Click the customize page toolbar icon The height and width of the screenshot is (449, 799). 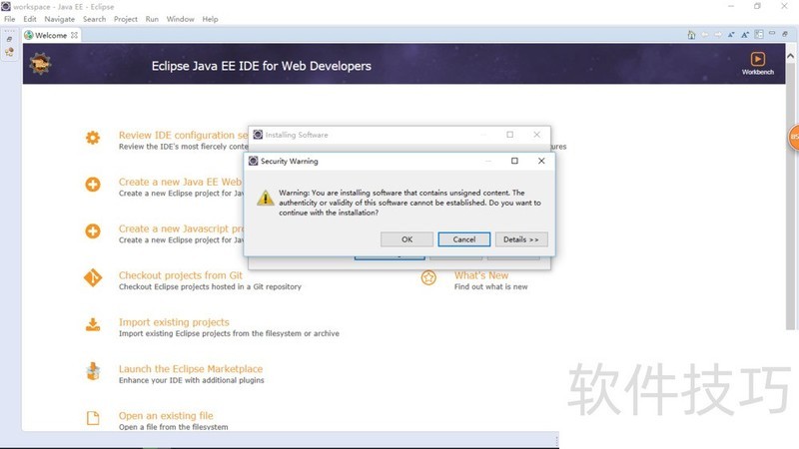pos(759,34)
